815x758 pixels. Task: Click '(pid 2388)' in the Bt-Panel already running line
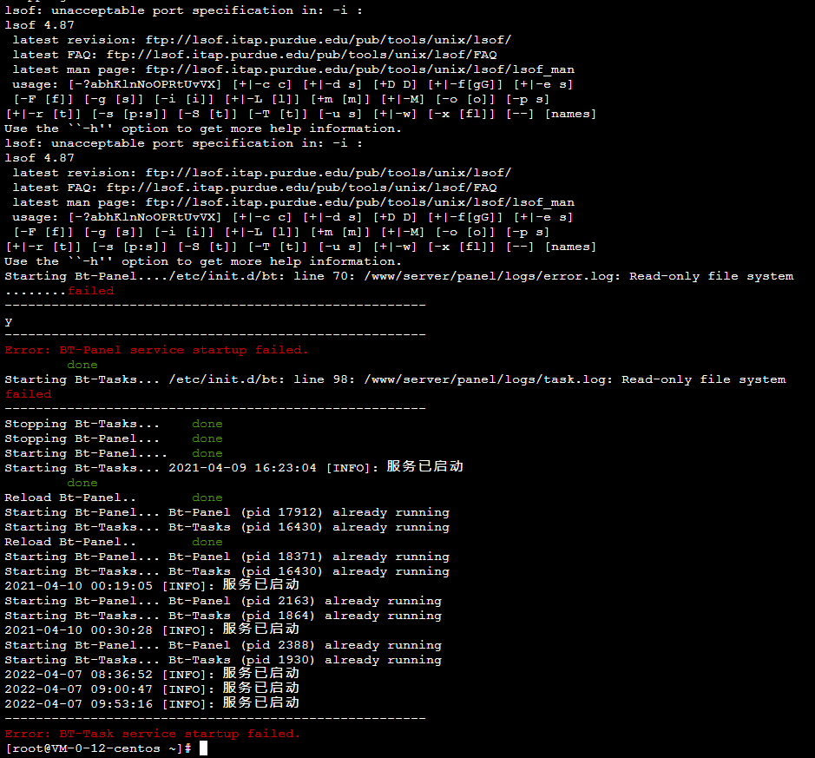[x=278, y=644]
